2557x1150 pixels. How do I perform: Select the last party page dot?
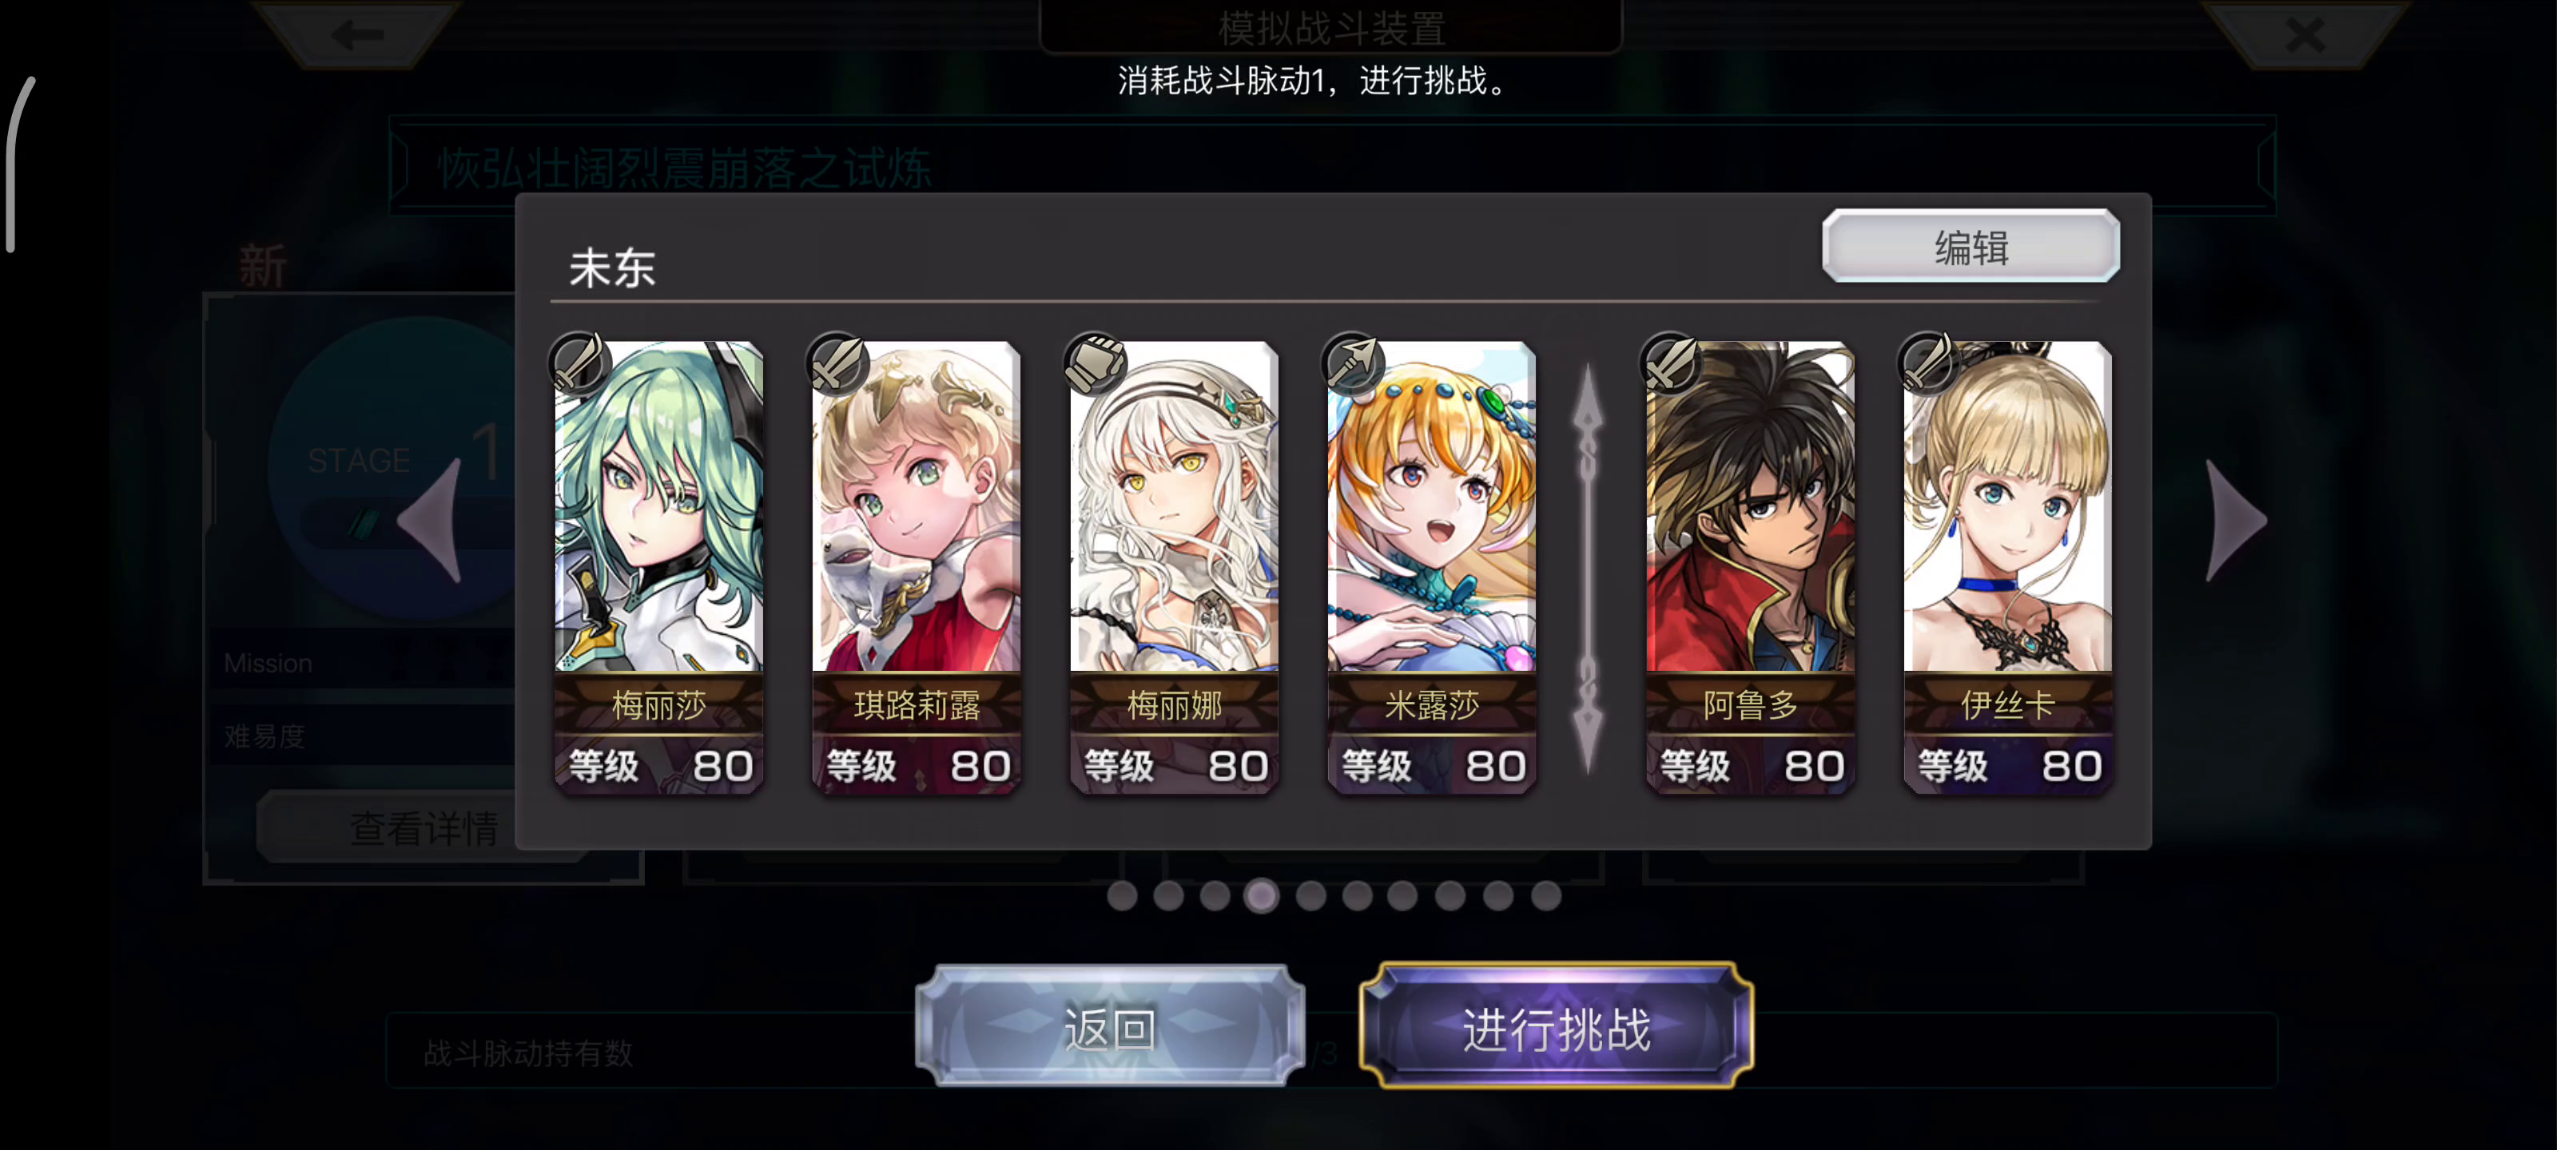[x=1546, y=895]
